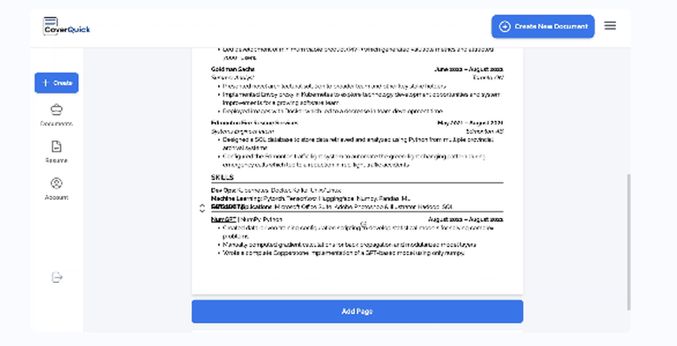This screenshot has height=346, width=677.
Task: Click the section reorder arrows handle
Action: pyautogui.click(x=202, y=209)
